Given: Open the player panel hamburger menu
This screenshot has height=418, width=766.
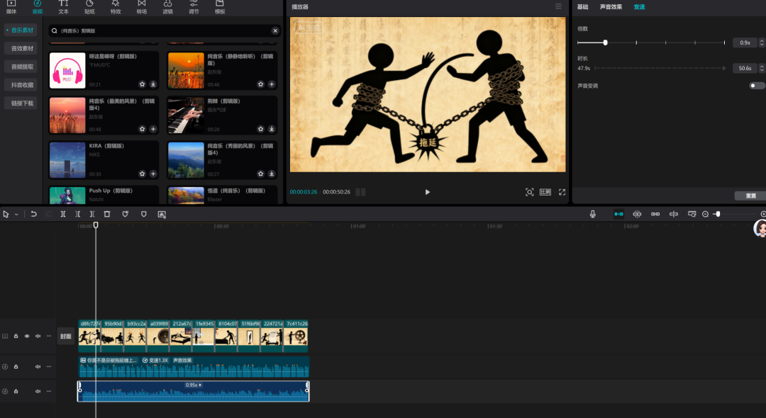Looking at the screenshot, I should tap(558, 6).
